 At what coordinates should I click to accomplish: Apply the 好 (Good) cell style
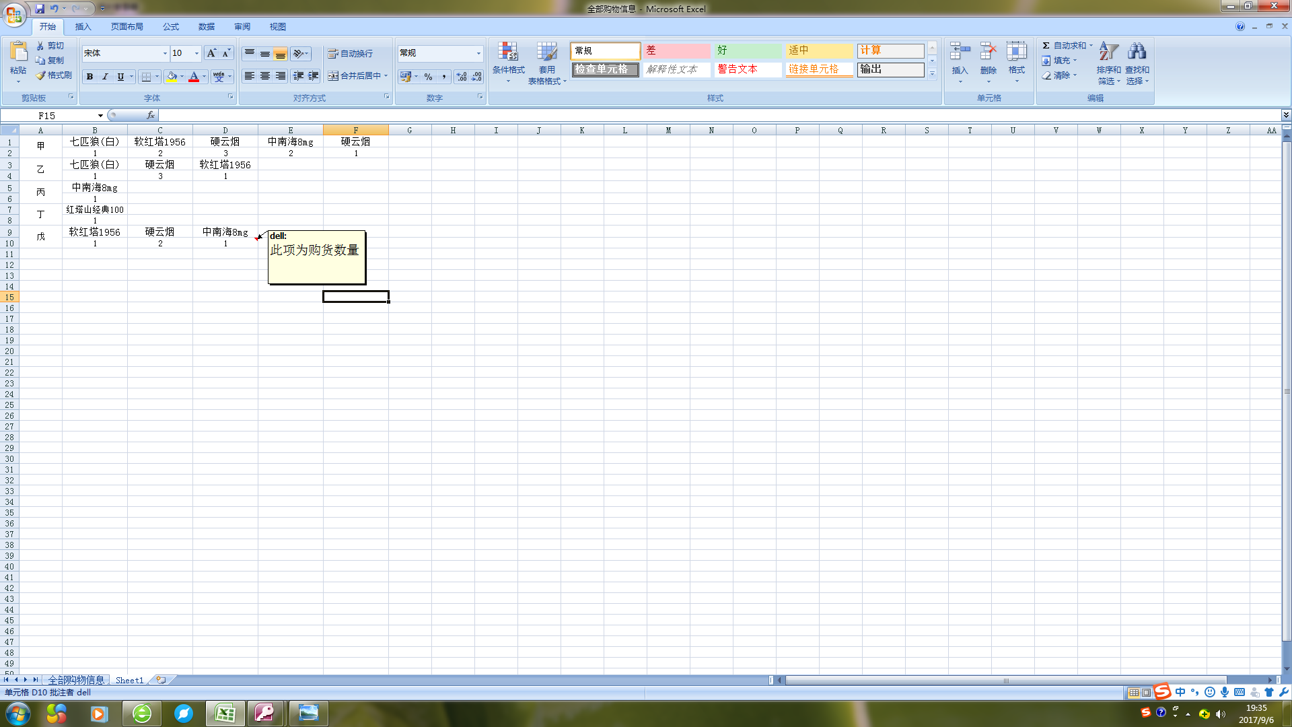[x=748, y=51]
